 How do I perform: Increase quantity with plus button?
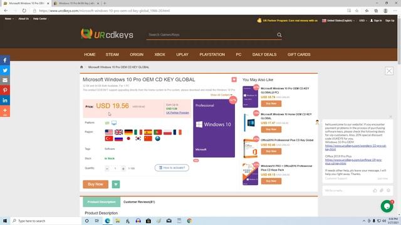point(123,168)
